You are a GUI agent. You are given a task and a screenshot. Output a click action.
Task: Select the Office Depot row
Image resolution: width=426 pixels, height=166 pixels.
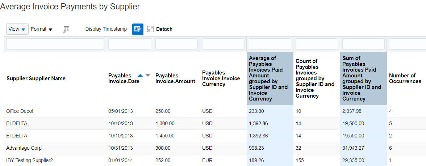(215, 111)
